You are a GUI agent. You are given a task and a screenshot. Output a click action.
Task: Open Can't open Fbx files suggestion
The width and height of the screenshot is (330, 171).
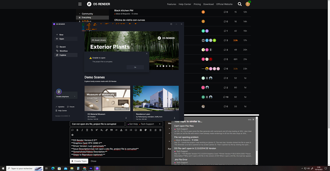184,126
